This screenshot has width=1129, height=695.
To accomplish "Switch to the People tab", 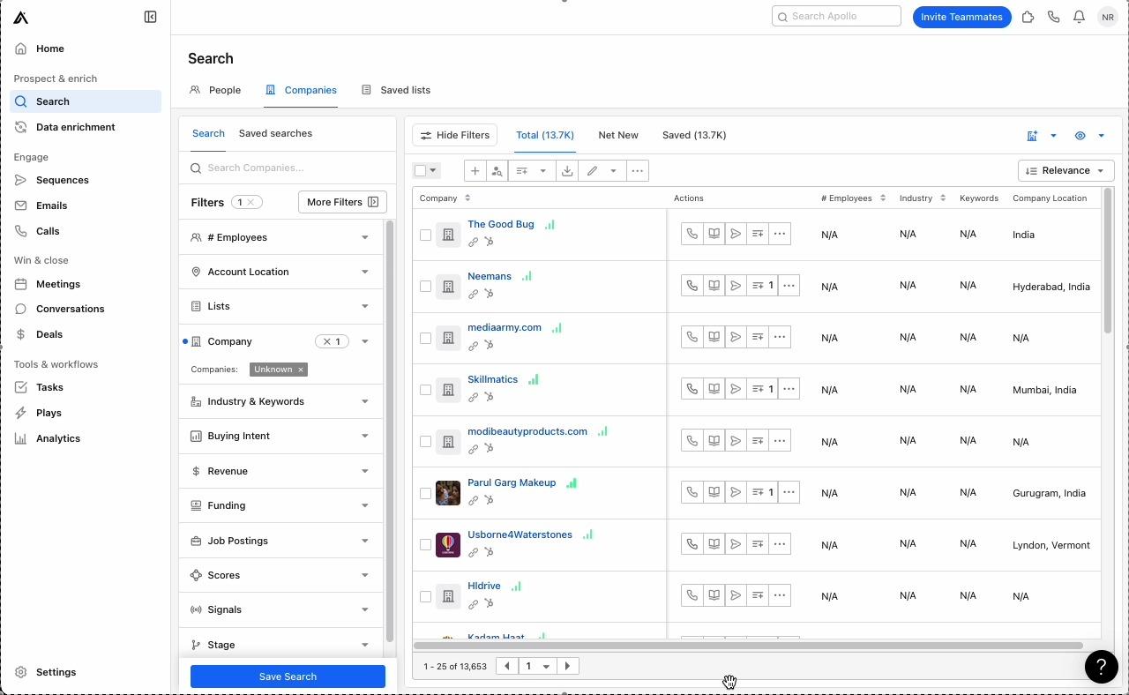I will pyautogui.click(x=215, y=90).
